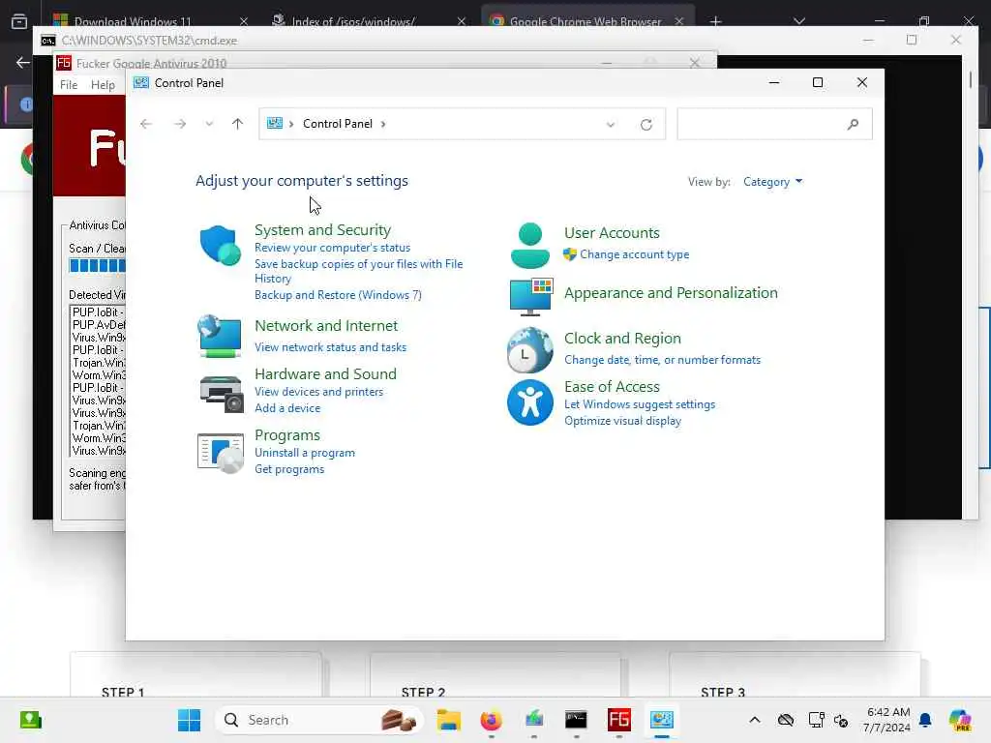
Task: Switch to the Command Prompt taskbar icon
Action: pos(576,720)
